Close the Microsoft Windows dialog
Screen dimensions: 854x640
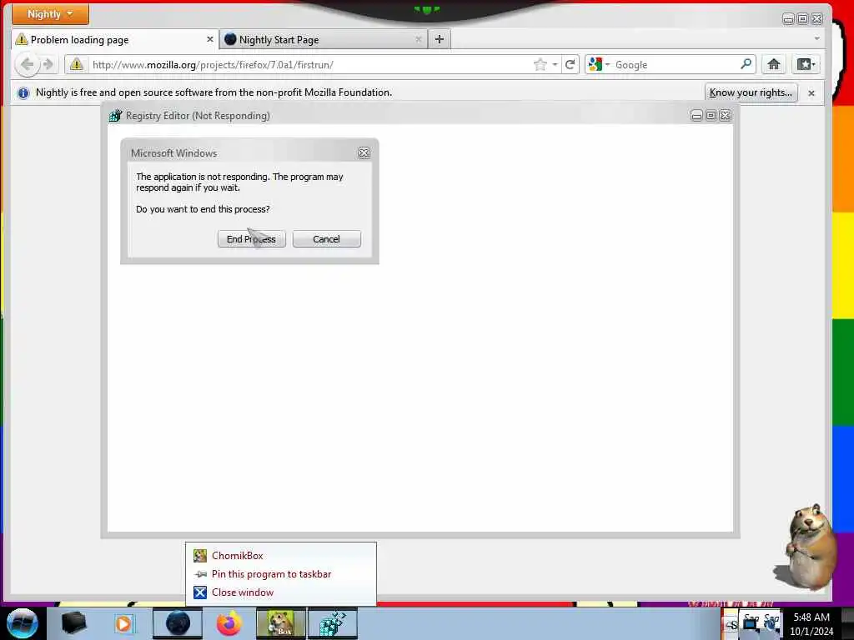[364, 153]
